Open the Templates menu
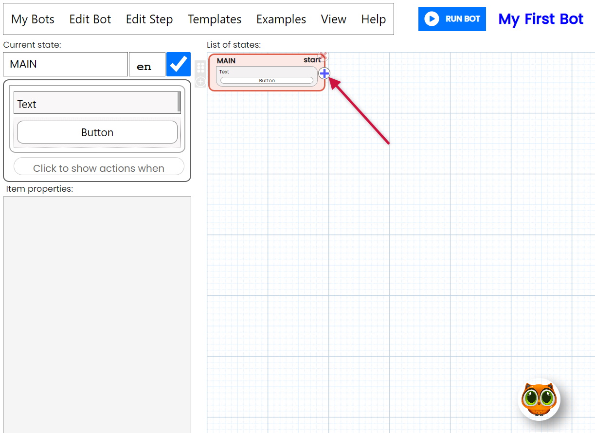 pos(215,19)
